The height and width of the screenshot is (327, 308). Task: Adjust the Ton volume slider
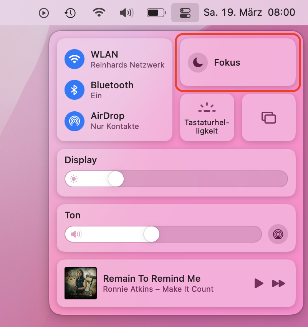163,234
